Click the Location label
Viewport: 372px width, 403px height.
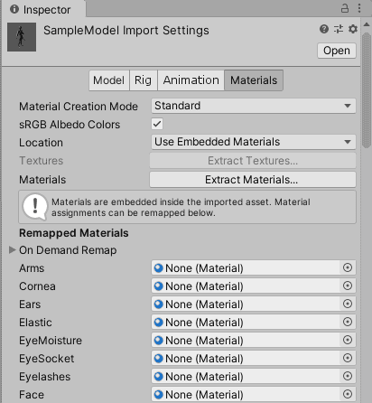coord(42,143)
